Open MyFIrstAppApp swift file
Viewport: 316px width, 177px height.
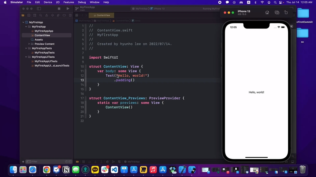pyautogui.click(x=44, y=31)
